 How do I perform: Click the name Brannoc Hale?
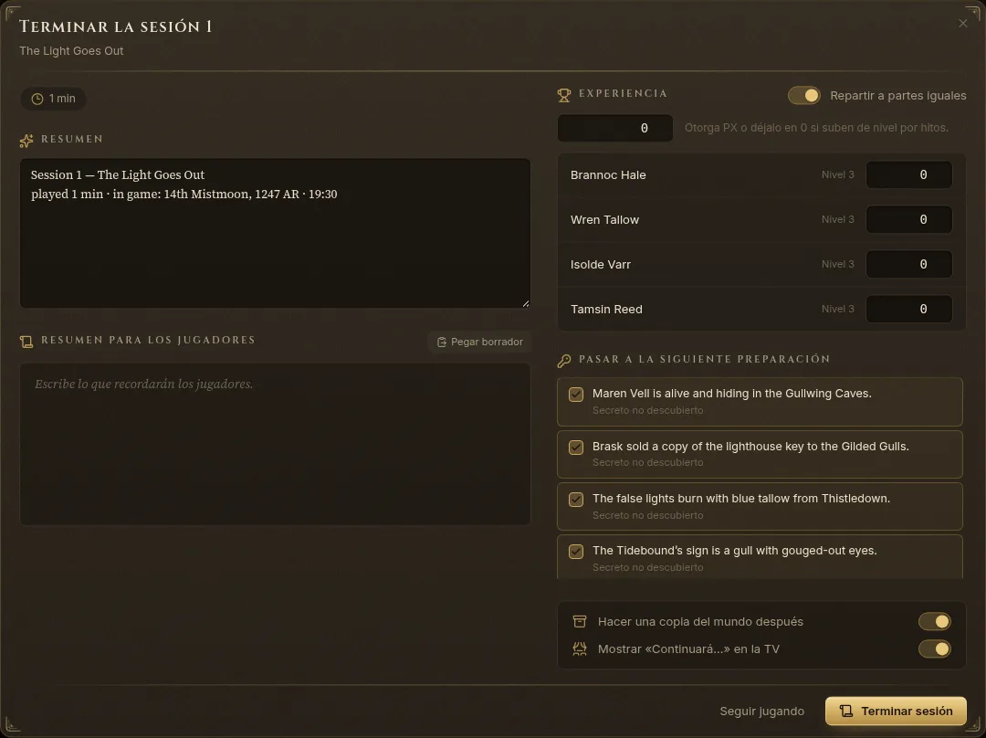[608, 174]
